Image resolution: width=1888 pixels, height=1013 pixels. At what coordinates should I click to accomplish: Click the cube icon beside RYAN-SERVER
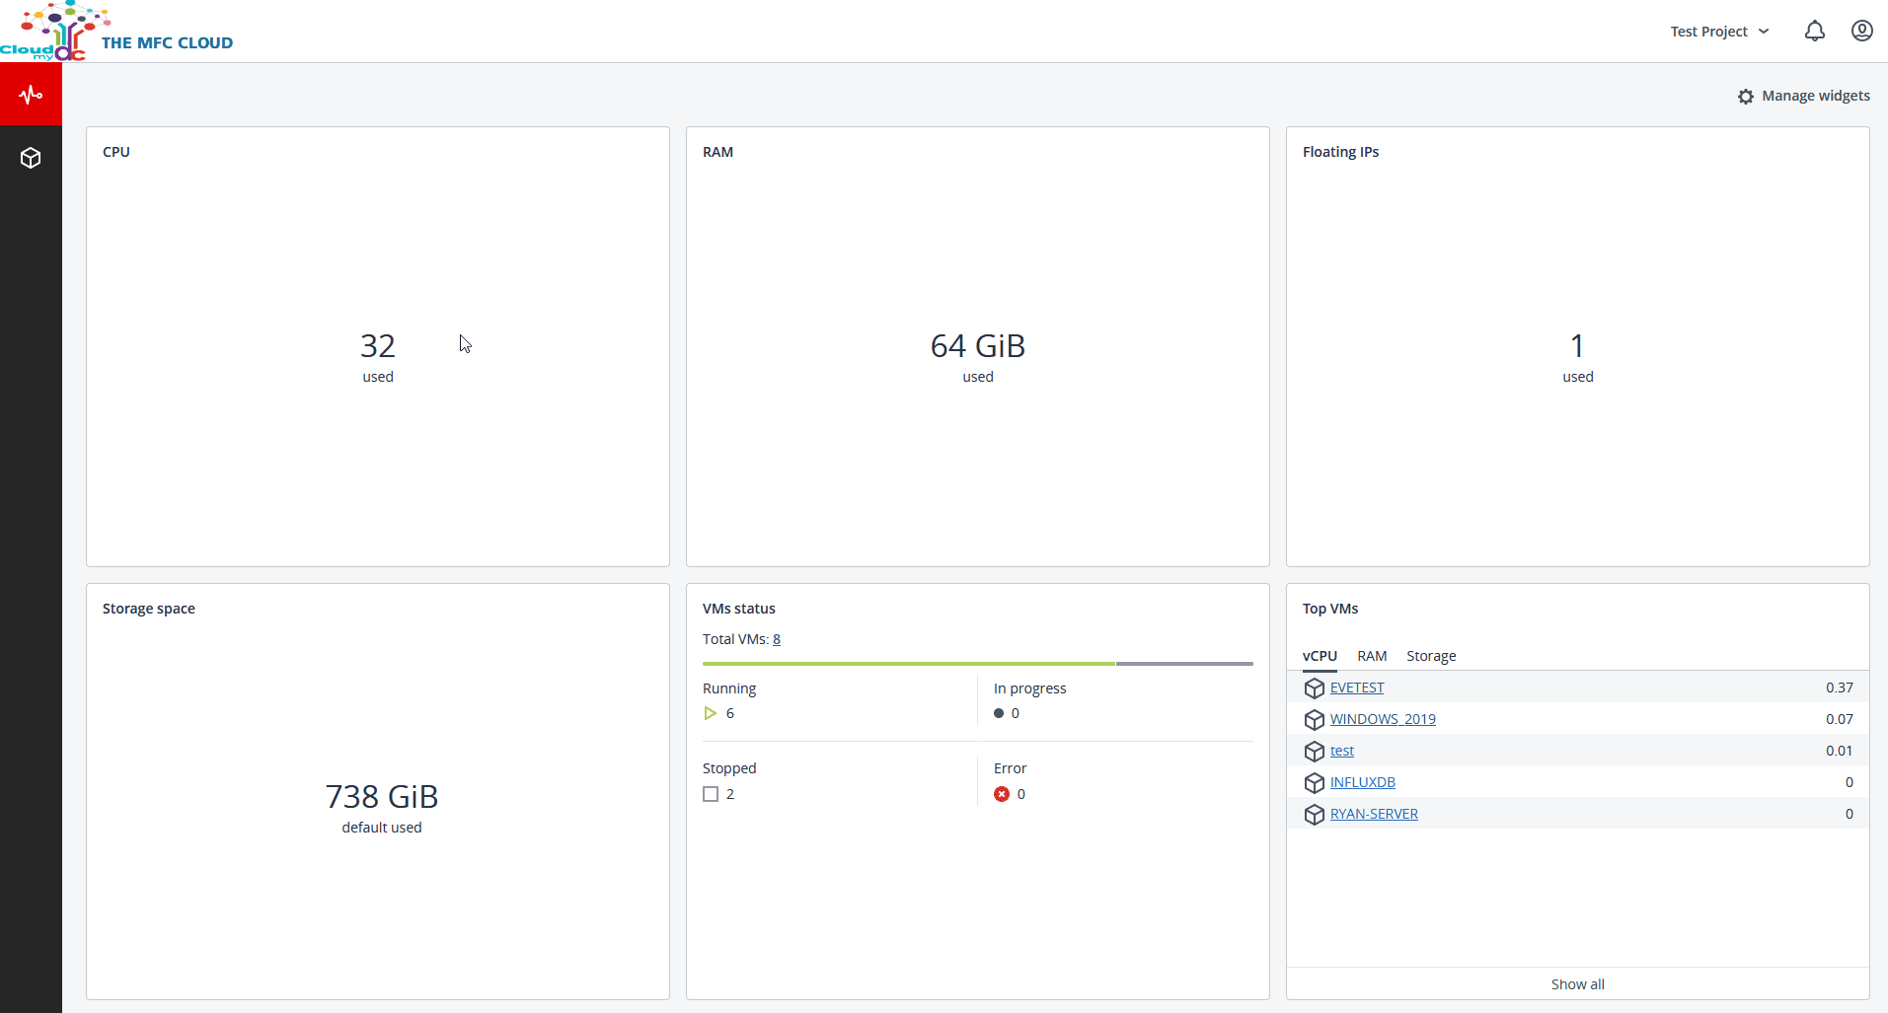(1314, 815)
